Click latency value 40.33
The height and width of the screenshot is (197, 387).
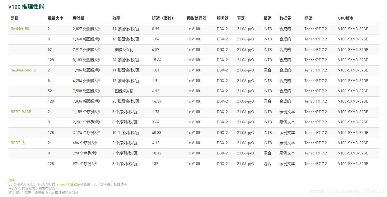(x=157, y=133)
